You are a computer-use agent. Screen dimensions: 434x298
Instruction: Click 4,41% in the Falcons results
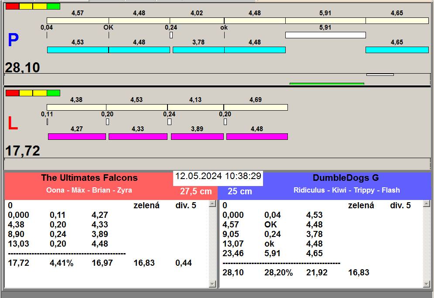[x=62, y=263]
